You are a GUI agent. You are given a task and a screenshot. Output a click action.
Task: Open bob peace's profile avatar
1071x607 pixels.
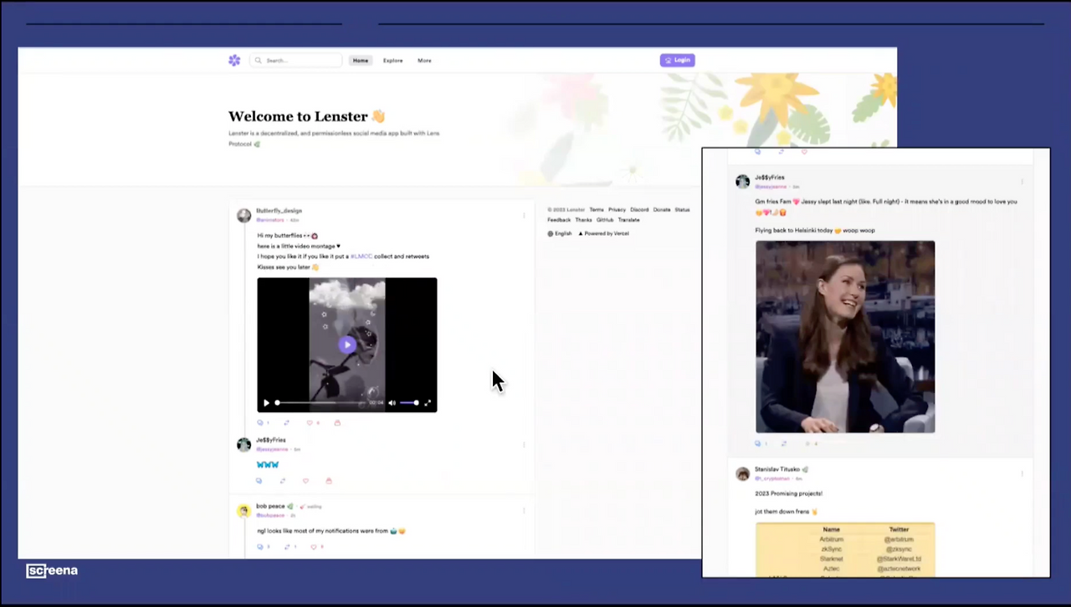243,511
